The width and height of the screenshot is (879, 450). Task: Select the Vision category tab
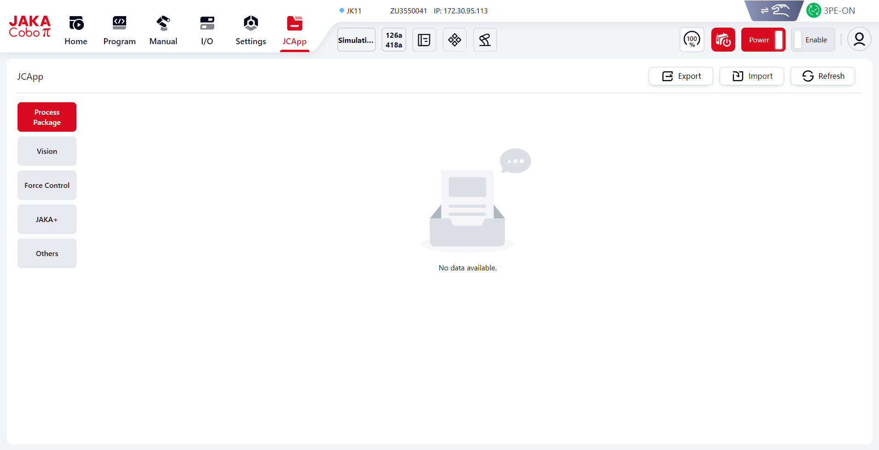[x=47, y=151]
